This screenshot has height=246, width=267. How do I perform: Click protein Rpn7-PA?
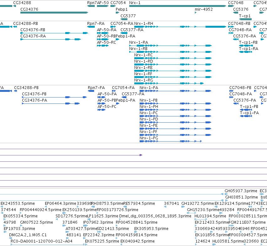click(x=96, y=87)
